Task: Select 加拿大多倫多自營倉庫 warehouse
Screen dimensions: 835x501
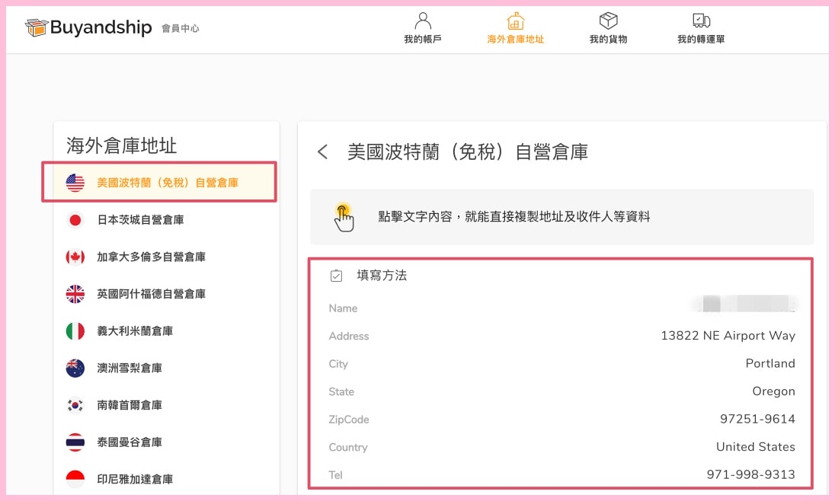Action: pos(151,257)
